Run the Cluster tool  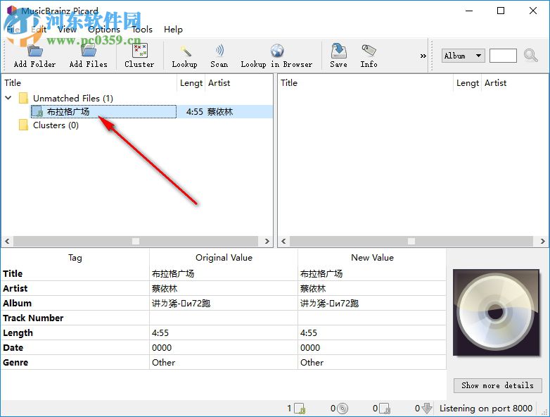click(139, 56)
